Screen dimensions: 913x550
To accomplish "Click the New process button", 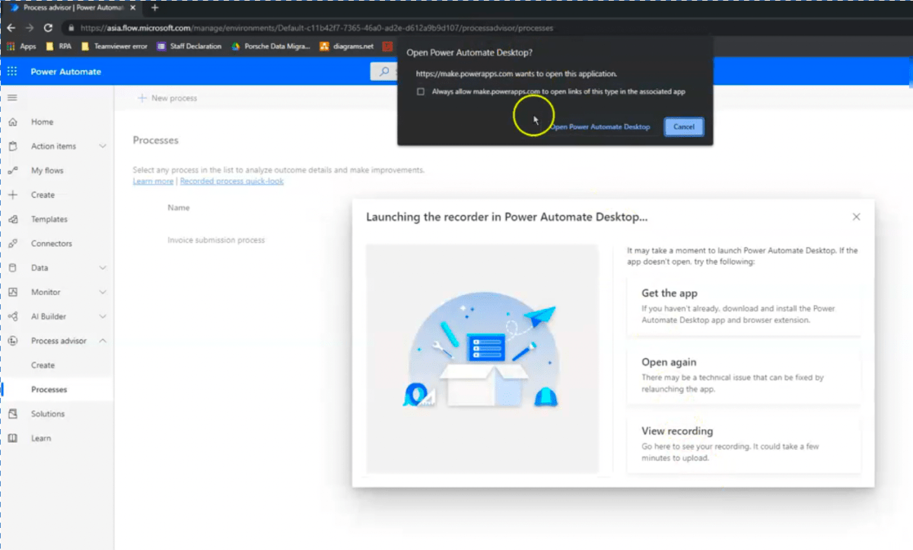I will pyautogui.click(x=167, y=98).
